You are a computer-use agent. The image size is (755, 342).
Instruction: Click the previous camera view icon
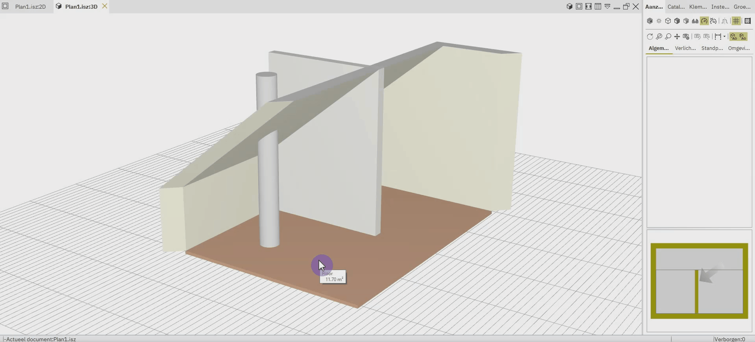[698, 37]
